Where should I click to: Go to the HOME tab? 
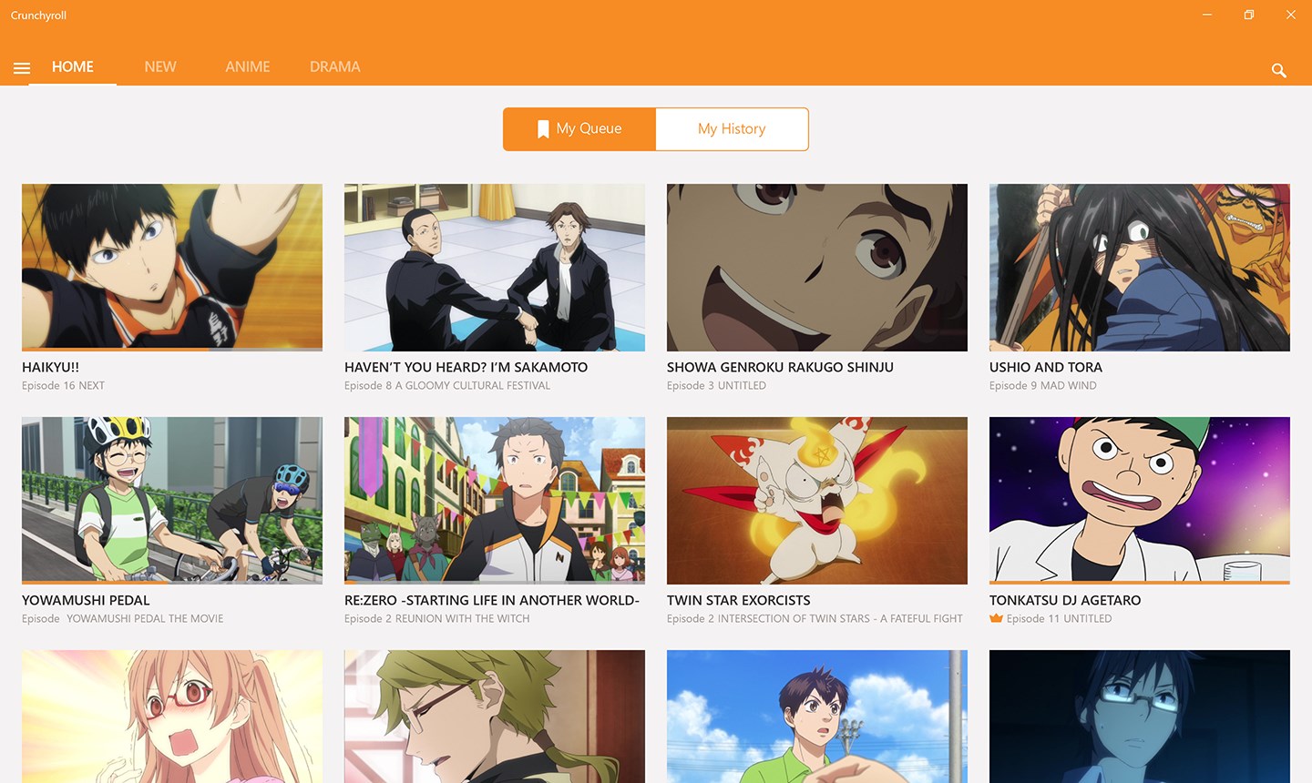tap(73, 66)
